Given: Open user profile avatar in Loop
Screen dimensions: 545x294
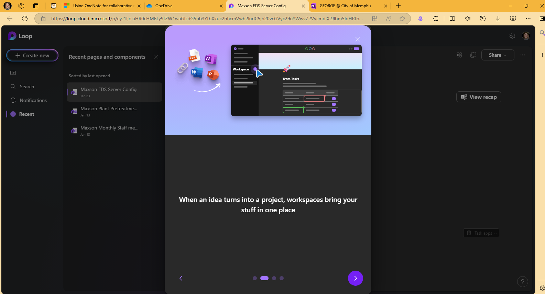Looking at the screenshot, I should [526, 36].
